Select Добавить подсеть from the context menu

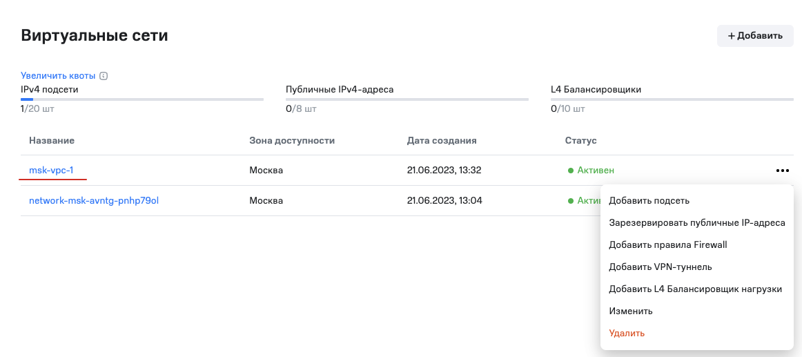[649, 201]
